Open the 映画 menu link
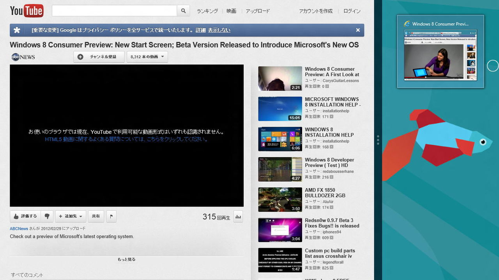499x280 pixels. [x=232, y=11]
